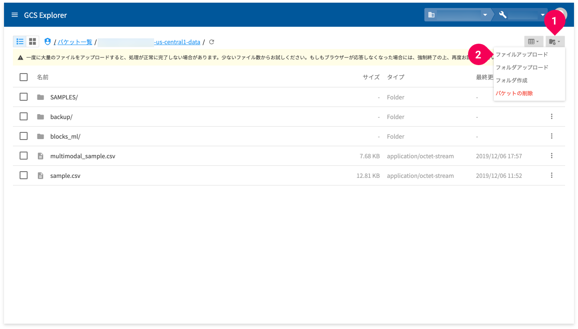Open the hamburger navigation menu

(x=15, y=15)
